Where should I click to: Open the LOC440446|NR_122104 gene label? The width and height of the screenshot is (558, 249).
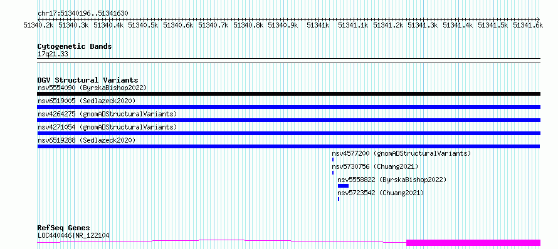click(73, 235)
